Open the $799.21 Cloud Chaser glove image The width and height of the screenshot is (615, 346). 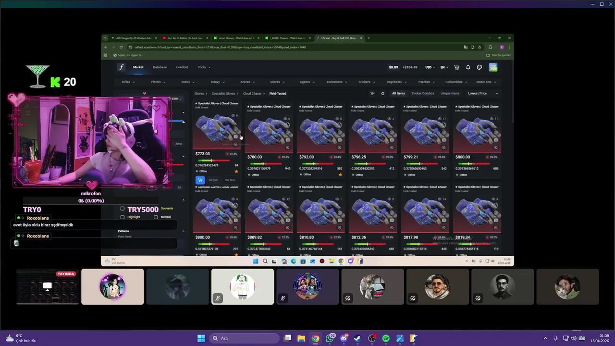point(425,131)
